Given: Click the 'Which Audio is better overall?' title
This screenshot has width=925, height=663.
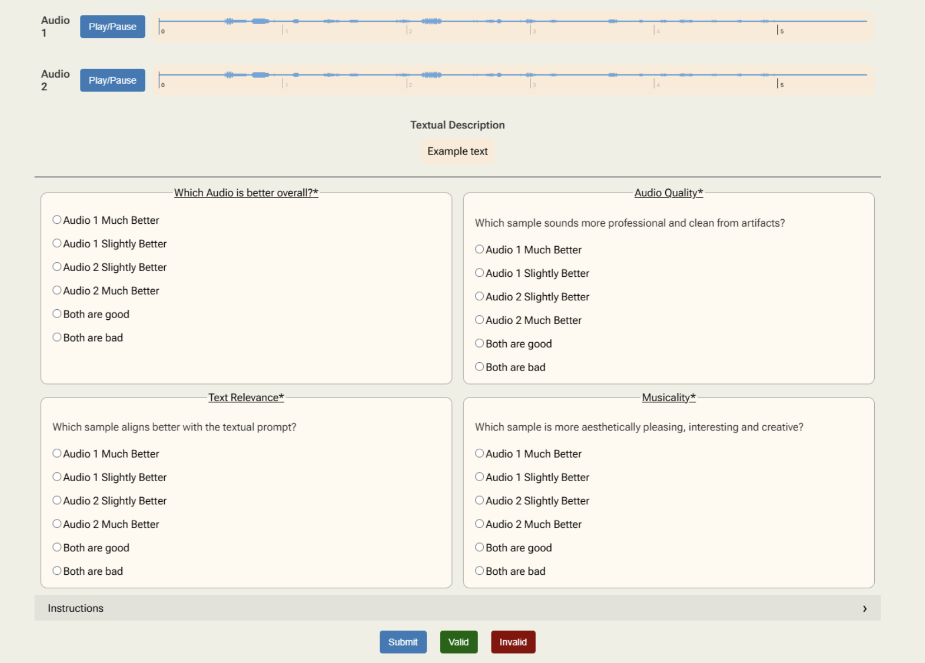Looking at the screenshot, I should (246, 193).
